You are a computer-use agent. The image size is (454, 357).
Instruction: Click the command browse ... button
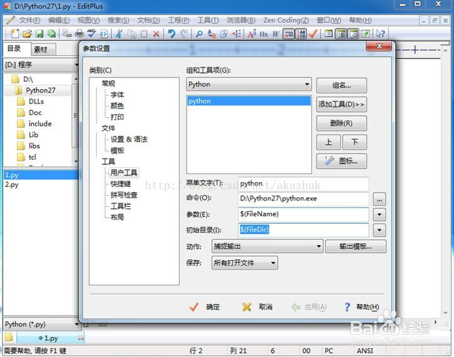[x=379, y=199]
